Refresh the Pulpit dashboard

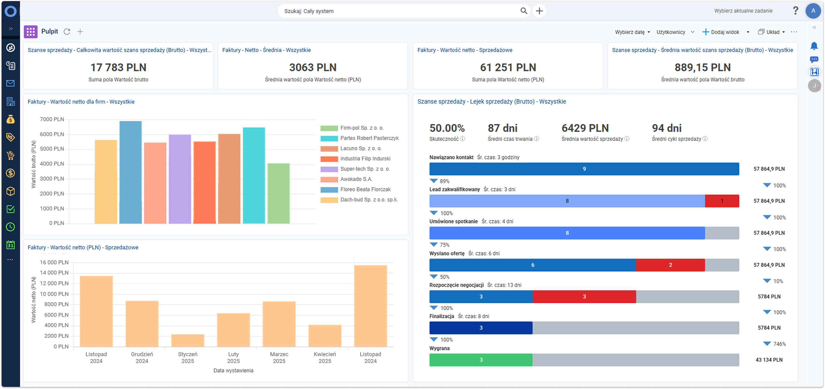(x=67, y=32)
